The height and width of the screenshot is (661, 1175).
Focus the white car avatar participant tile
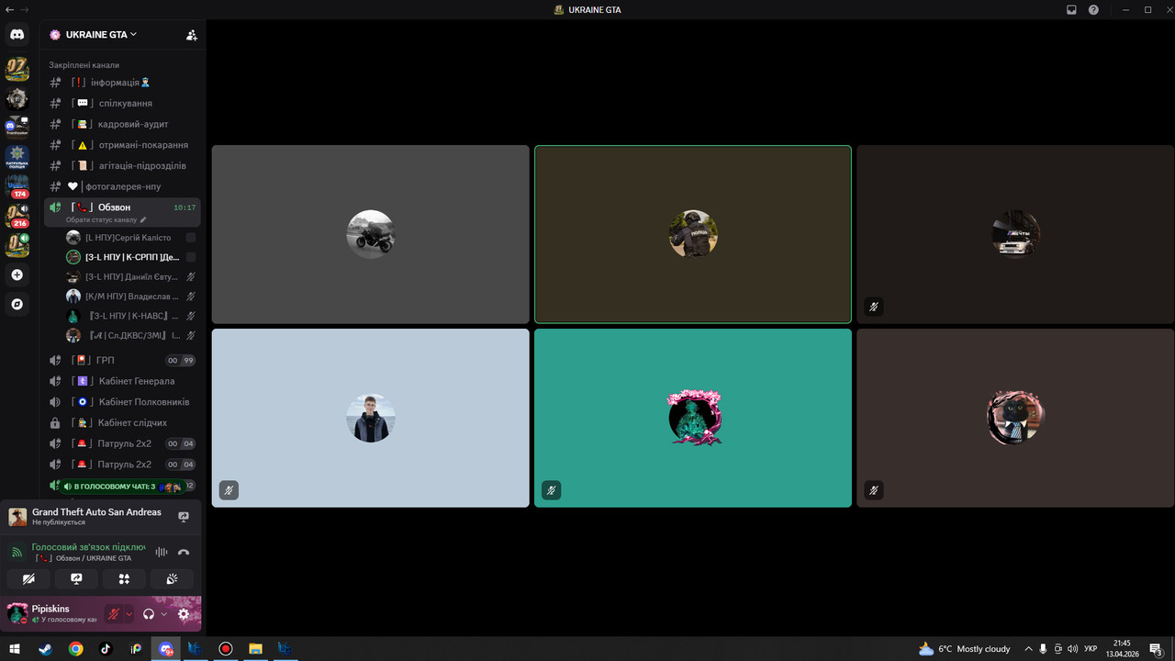(x=1015, y=234)
